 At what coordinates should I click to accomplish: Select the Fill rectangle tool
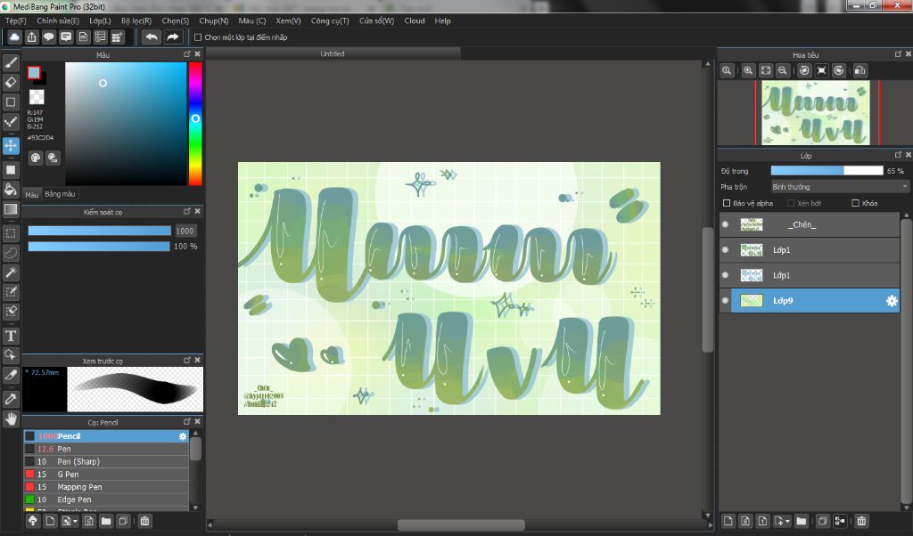(x=11, y=170)
